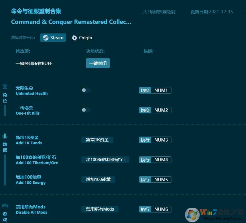The width and height of the screenshot is (246, 223).
Task: Click the NUM6 hotkey field
Action: pos(161,209)
